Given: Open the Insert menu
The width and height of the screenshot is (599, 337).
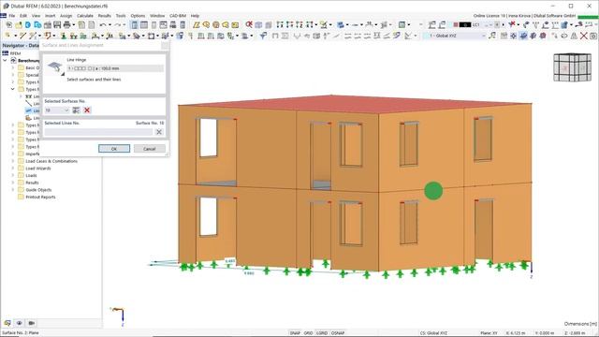Looking at the screenshot, I should pos(50,16).
